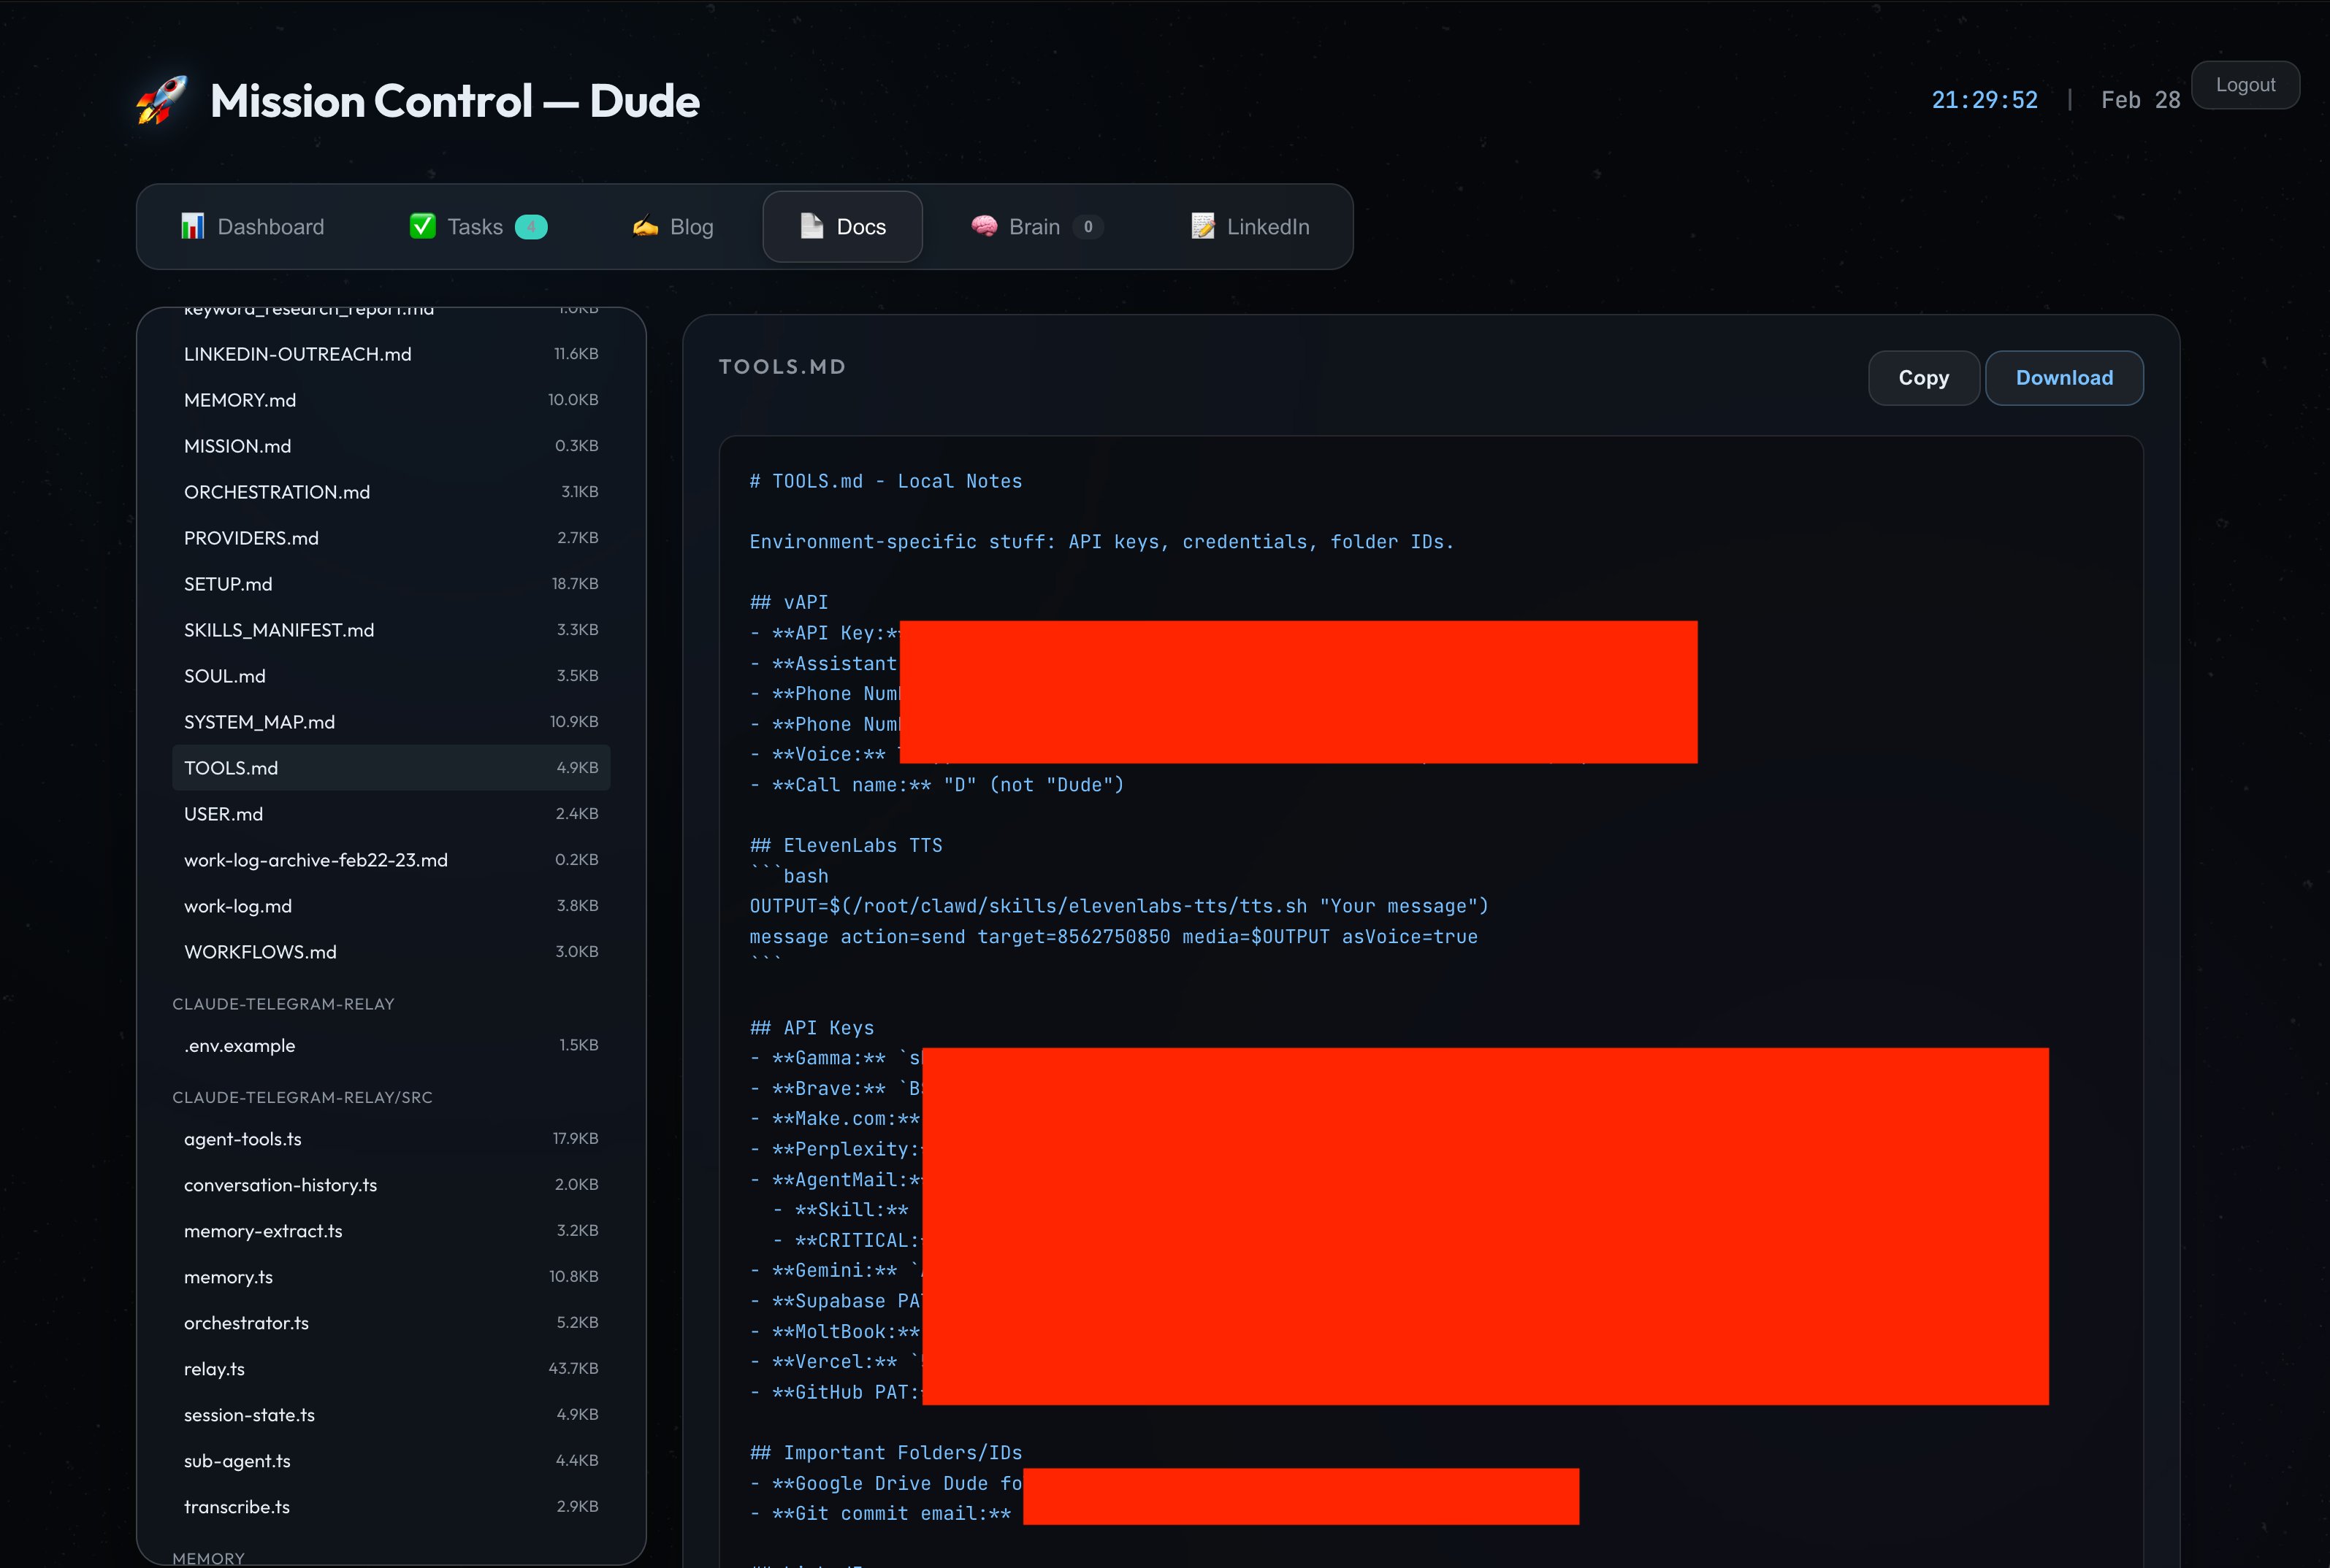Select sub-agent.ts source file
The height and width of the screenshot is (1568, 2330).
coord(391,1461)
